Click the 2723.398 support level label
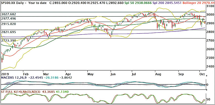Screen dimensions: 215x105 8,41
